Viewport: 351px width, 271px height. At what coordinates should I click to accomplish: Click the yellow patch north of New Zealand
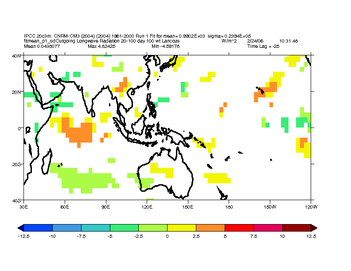(218, 178)
